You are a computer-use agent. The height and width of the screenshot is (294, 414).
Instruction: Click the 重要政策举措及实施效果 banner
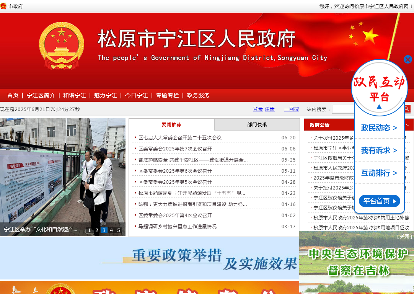pos(150,258)
